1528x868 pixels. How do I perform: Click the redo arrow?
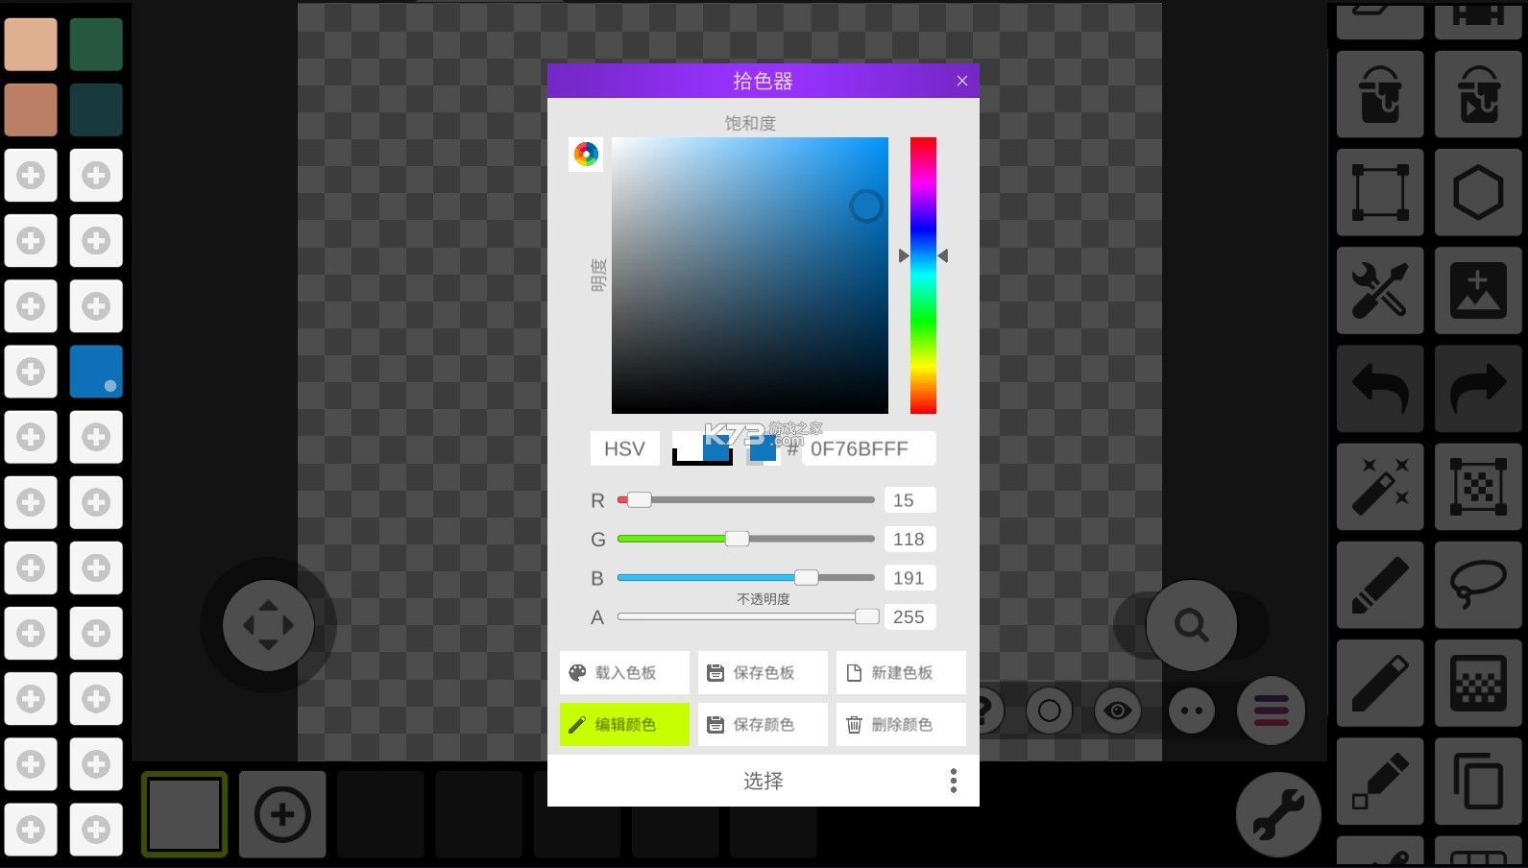1478,388
